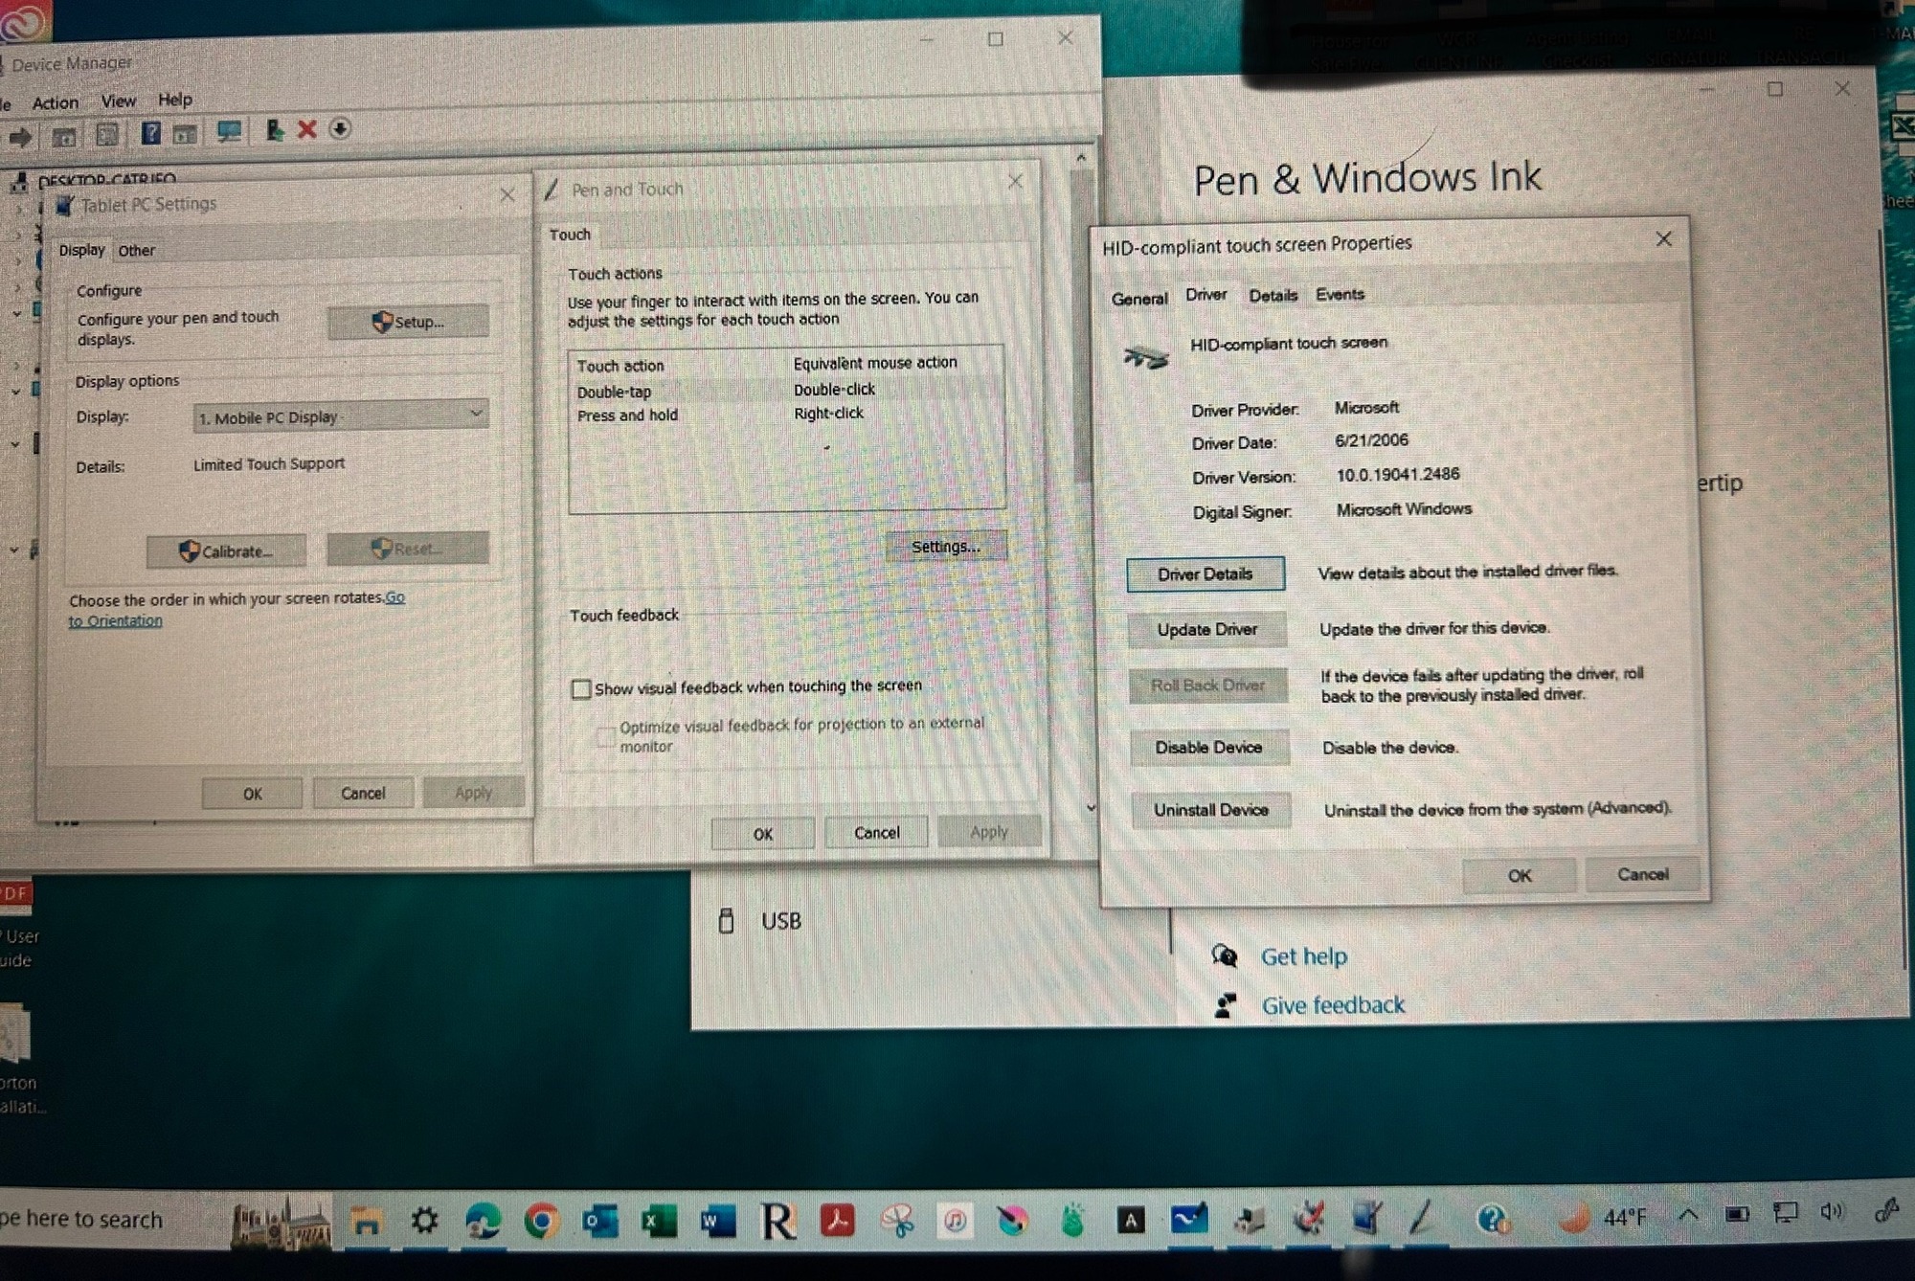Image resolution: width=1915 pixels, height=1281 pixels.
Task: Click the scan for hardware changes monitor icon
Action: click(229, 132)
